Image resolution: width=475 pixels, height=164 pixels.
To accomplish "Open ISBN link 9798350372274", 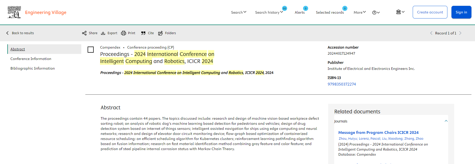I will coord(342,84).
